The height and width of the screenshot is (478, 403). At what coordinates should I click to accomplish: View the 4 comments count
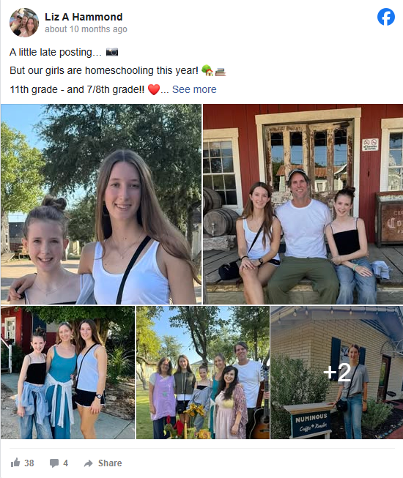click(x=66, y=463)
